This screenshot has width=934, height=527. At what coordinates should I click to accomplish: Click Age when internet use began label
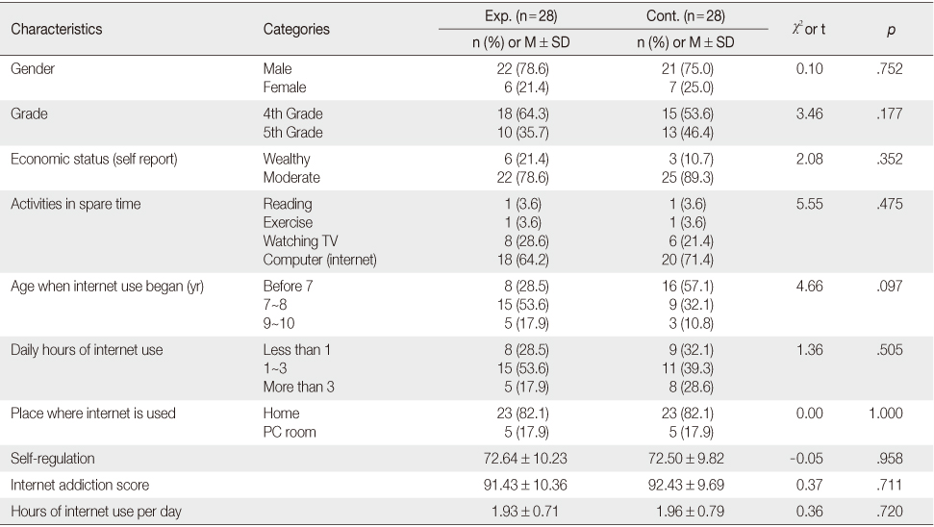tap(107, 287)
